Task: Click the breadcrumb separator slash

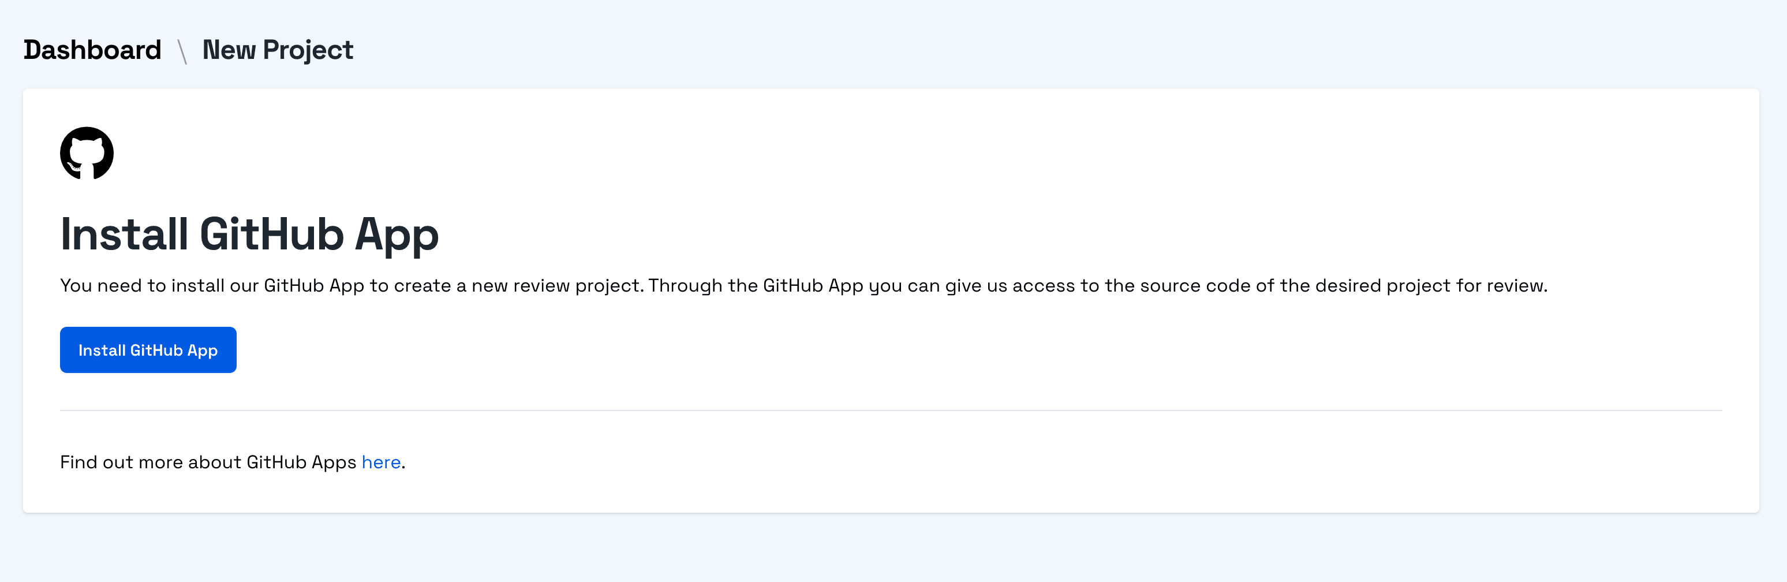Action: coord(182,51)
